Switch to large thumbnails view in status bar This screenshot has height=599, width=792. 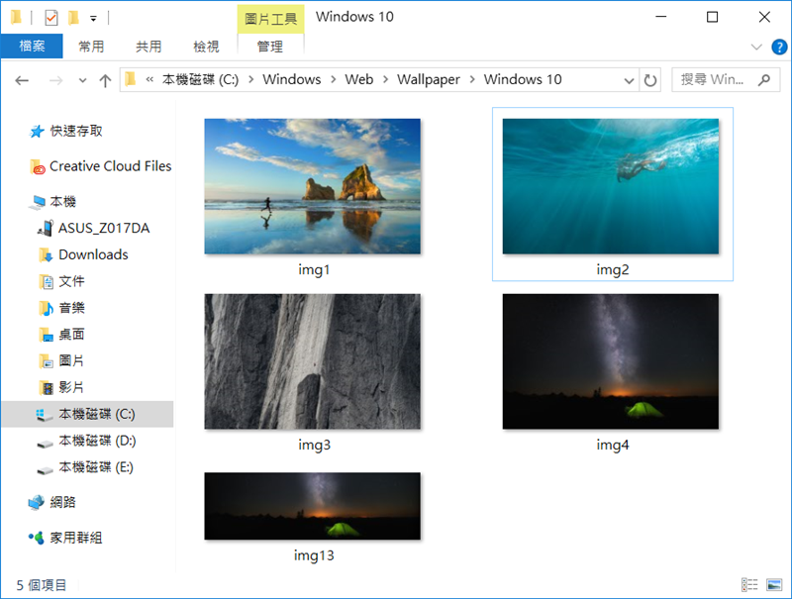[772, 585]
